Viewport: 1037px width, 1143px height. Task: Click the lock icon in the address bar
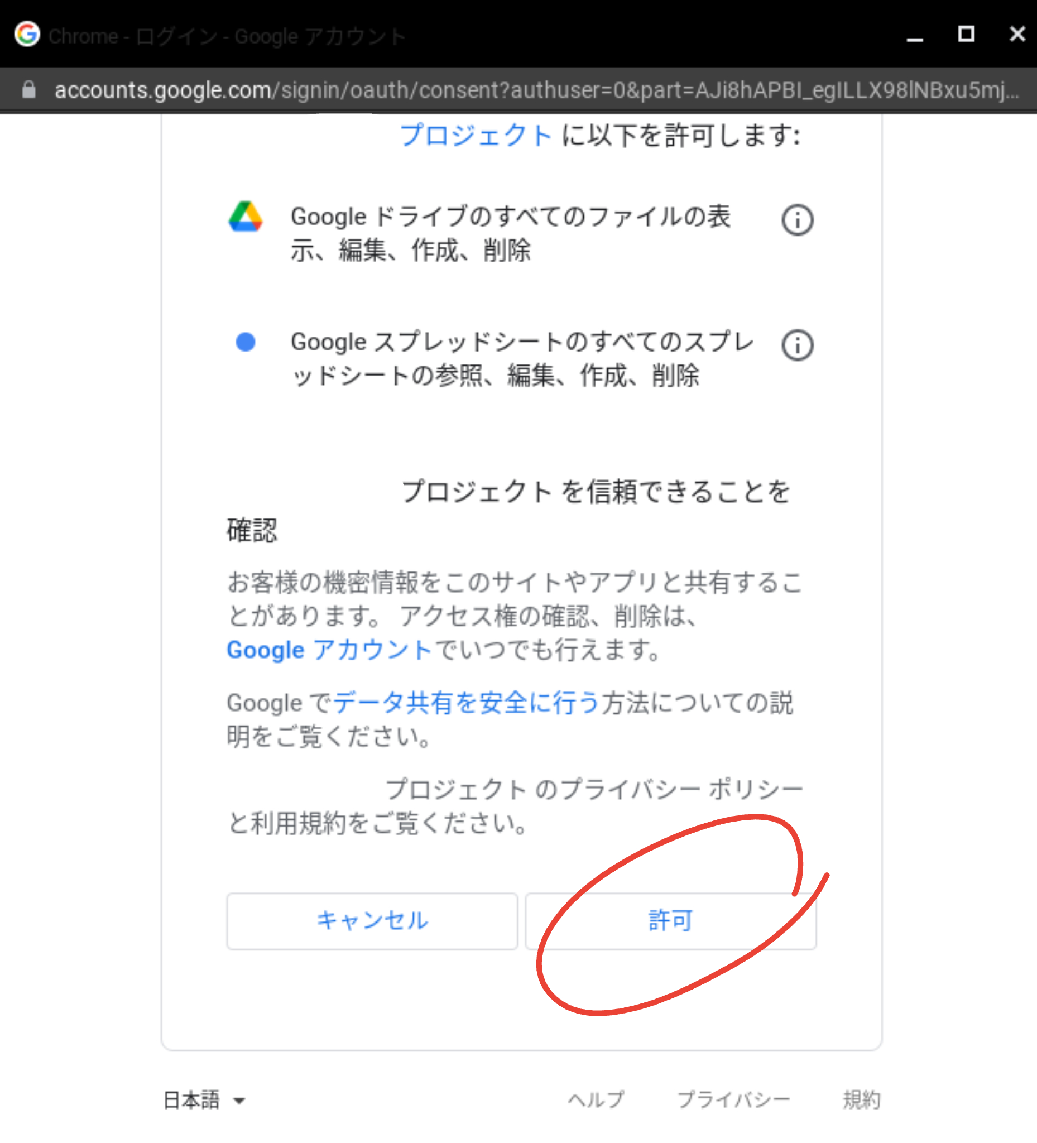(29, 90)
